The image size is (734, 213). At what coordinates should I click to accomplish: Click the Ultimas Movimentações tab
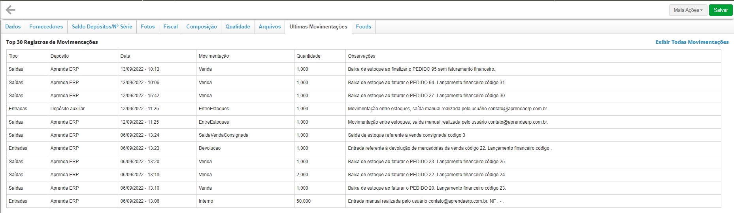[318, 27]
